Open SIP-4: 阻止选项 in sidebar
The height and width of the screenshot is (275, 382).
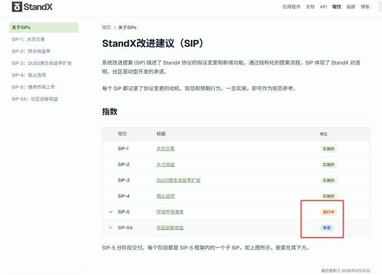click(x=29, y=75)
